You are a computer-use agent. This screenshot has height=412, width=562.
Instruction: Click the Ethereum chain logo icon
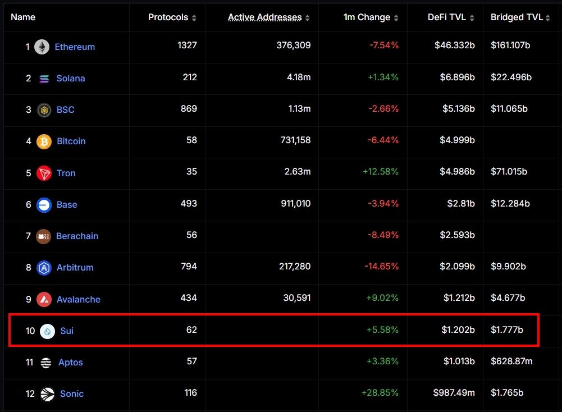tap(42, 47)
